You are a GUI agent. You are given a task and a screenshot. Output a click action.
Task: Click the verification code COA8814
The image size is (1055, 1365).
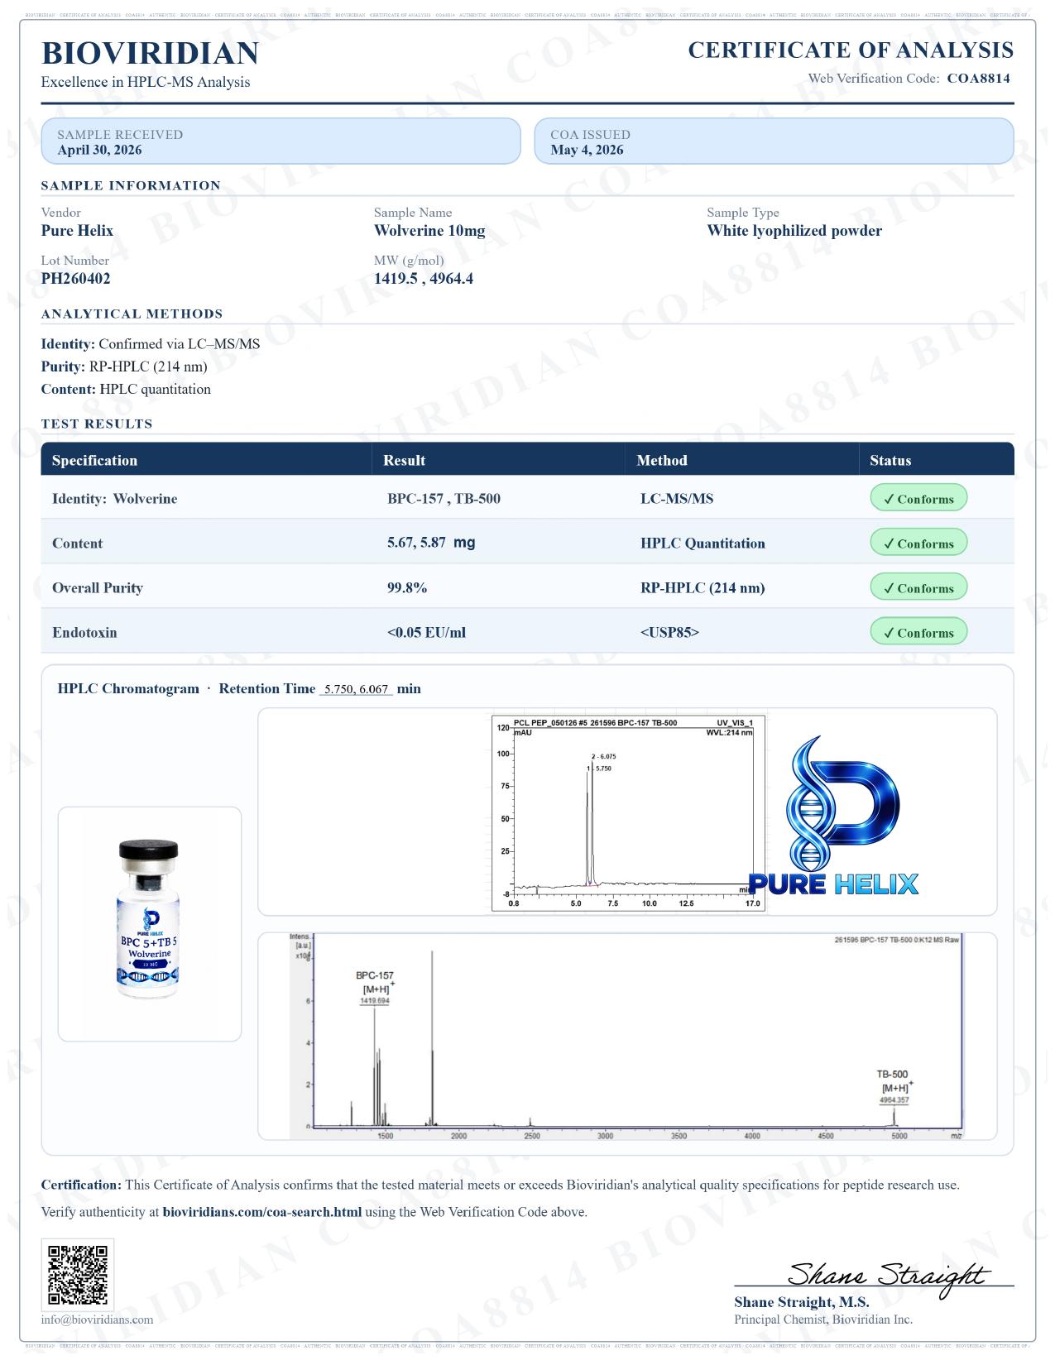click(978, 79)
